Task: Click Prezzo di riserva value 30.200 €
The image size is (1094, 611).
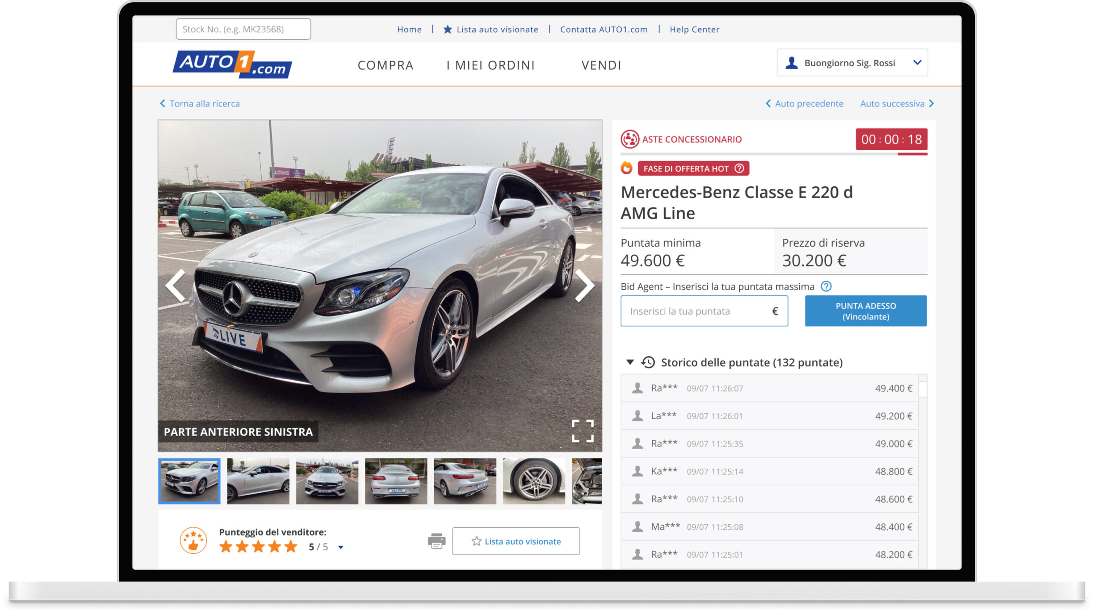Action: 814,260
